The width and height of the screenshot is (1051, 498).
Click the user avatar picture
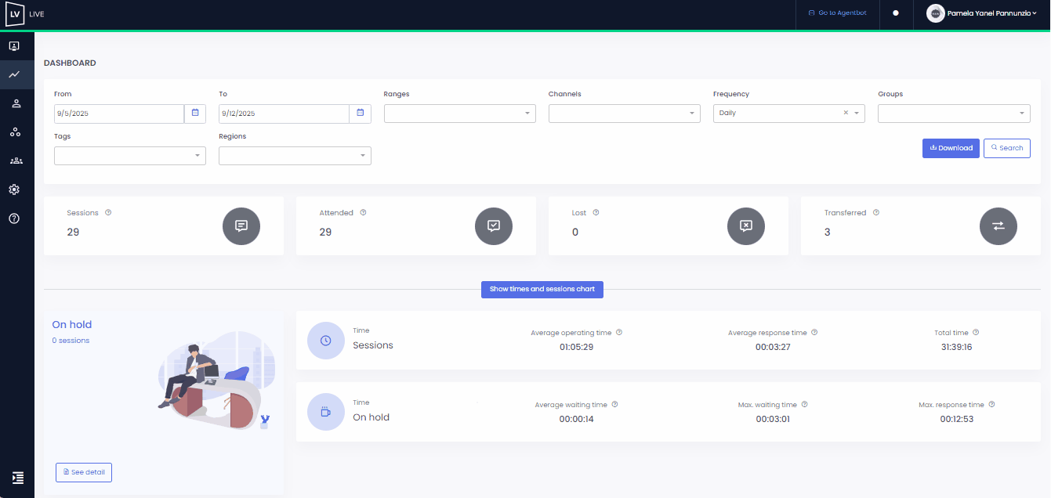[935, 13]
